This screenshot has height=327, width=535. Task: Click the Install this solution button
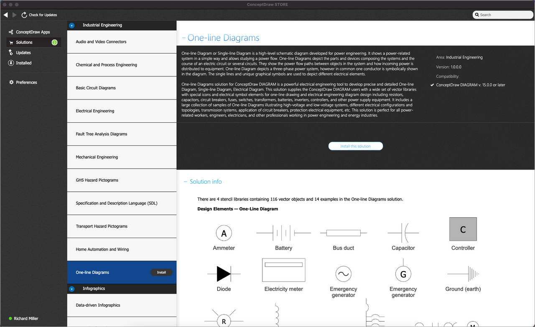coord(355,146)
